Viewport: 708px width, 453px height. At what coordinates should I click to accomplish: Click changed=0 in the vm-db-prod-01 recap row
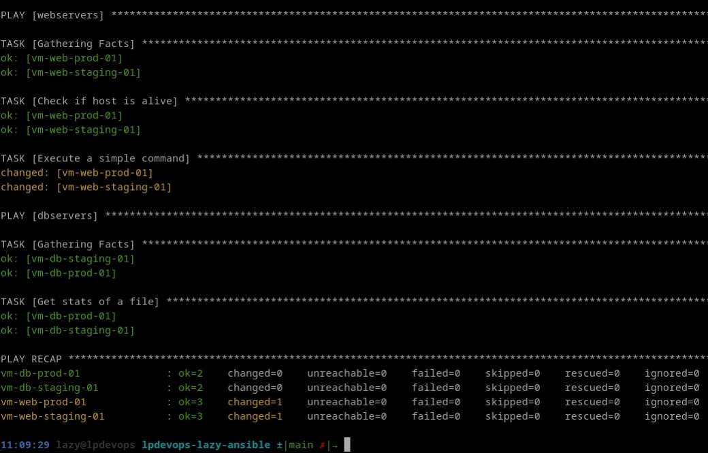[x=255, y=373]
